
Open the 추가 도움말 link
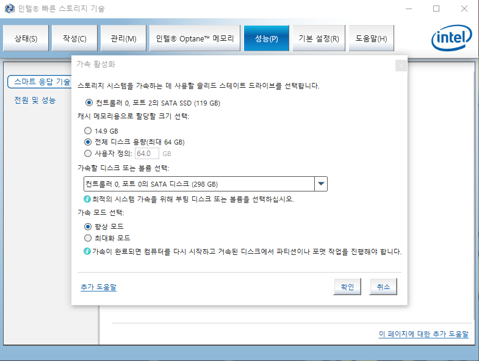[x=98, y=287]
